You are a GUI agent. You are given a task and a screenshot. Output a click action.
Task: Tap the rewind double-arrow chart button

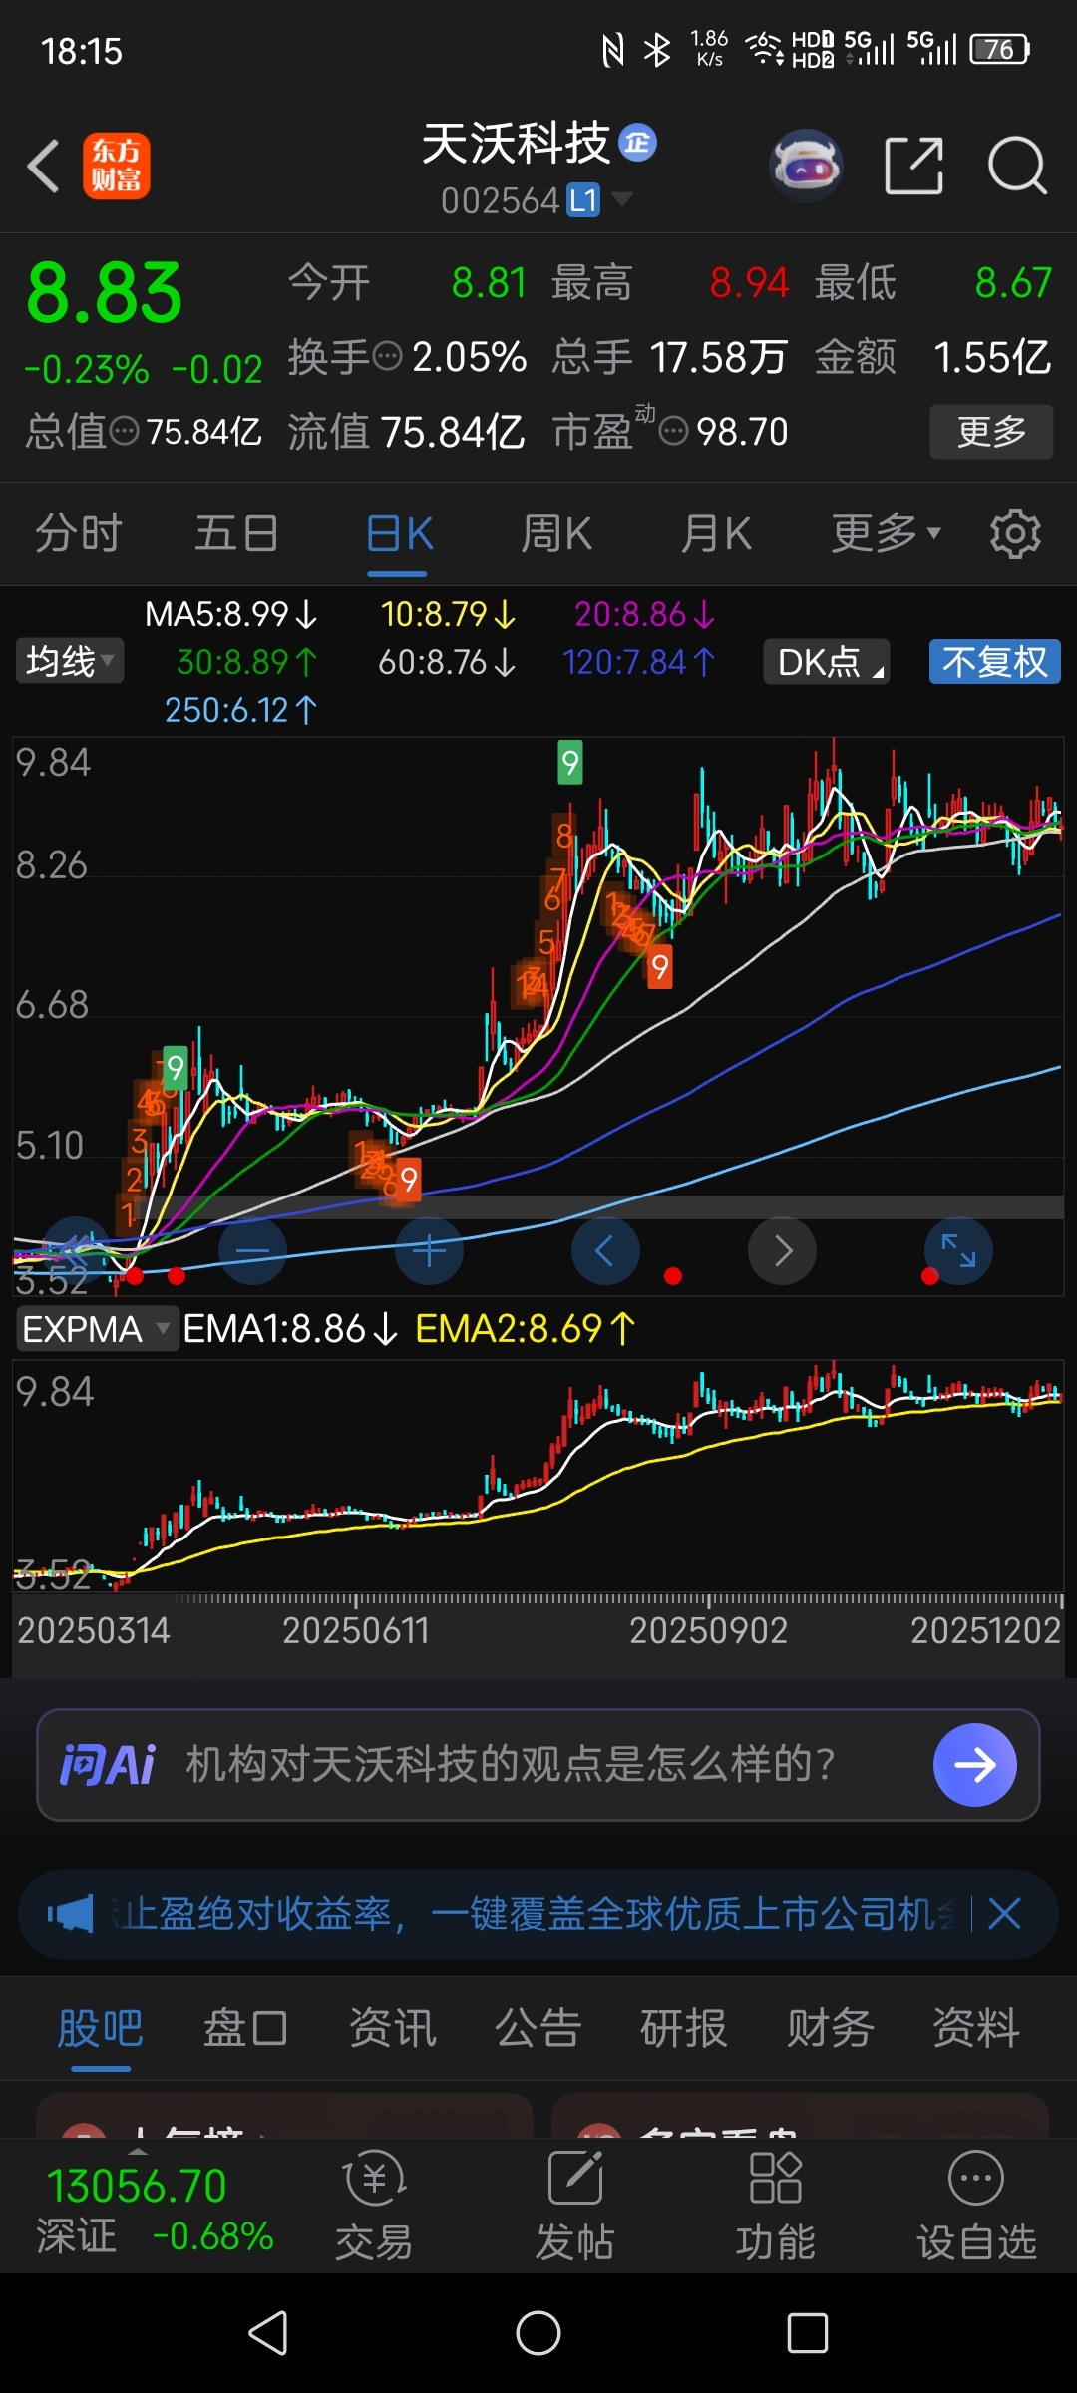[77, 1250]
